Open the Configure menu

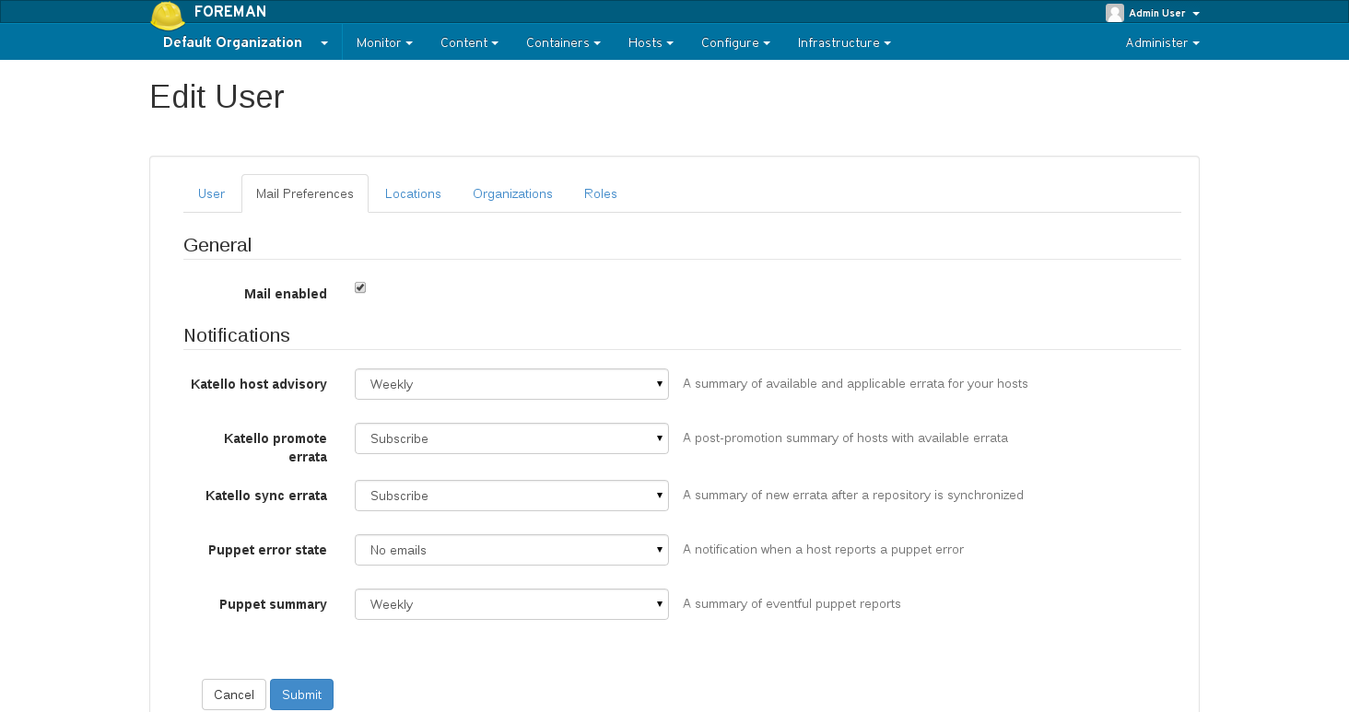coord(735,42)
